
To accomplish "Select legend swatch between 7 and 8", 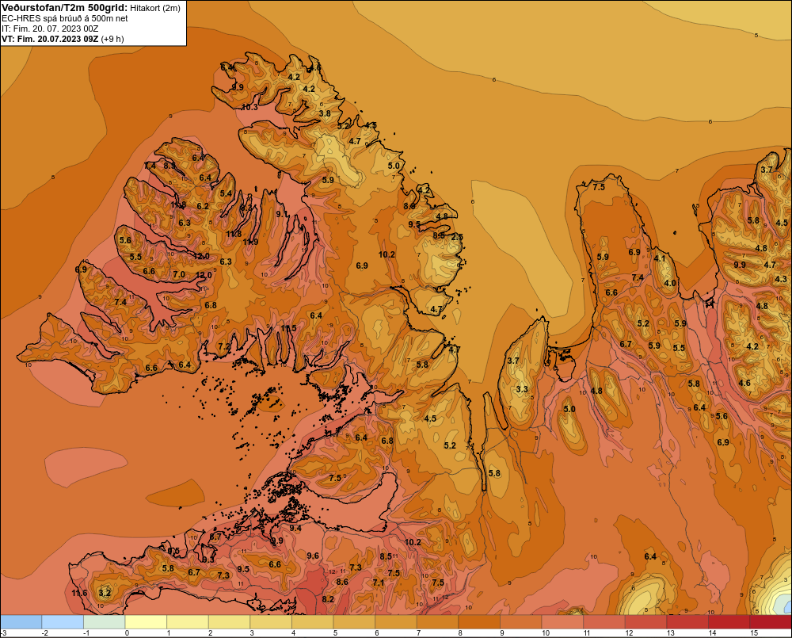I will tap(438, 622).
